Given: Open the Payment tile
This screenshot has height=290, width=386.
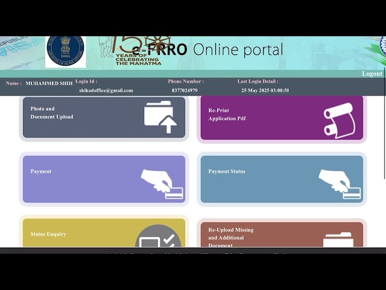Looking at the screenshot, I should pyautogui.click(x=104, y=179).
